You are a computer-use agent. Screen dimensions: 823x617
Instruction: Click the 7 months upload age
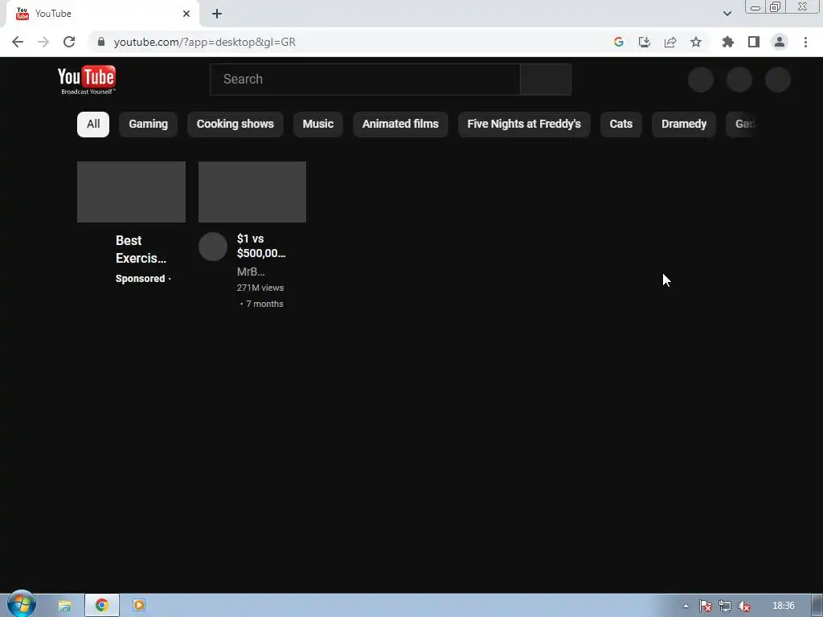tap(264, 304)
